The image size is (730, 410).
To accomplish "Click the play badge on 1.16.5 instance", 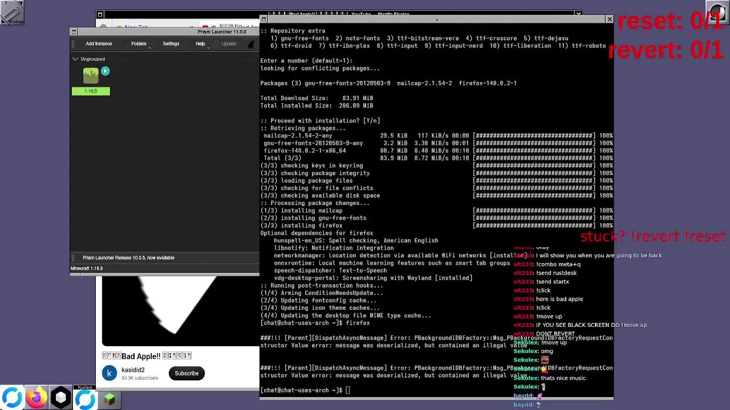I will 105,71.
